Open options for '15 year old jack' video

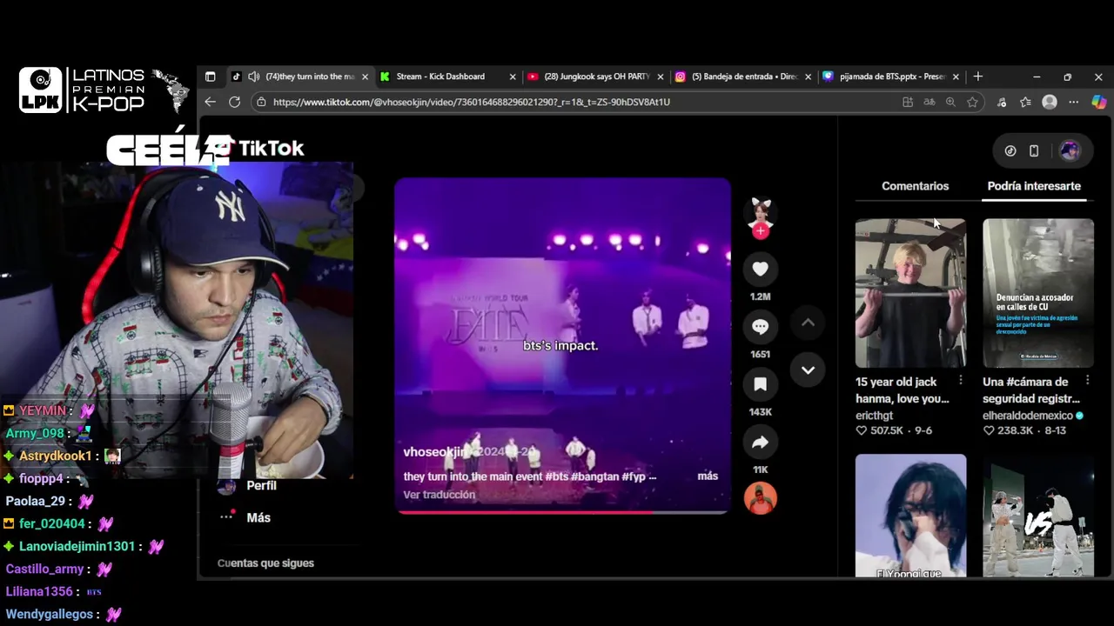(x=961, y=381)
